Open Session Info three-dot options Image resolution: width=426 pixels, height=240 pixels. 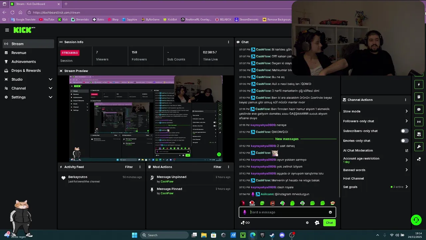228,42
